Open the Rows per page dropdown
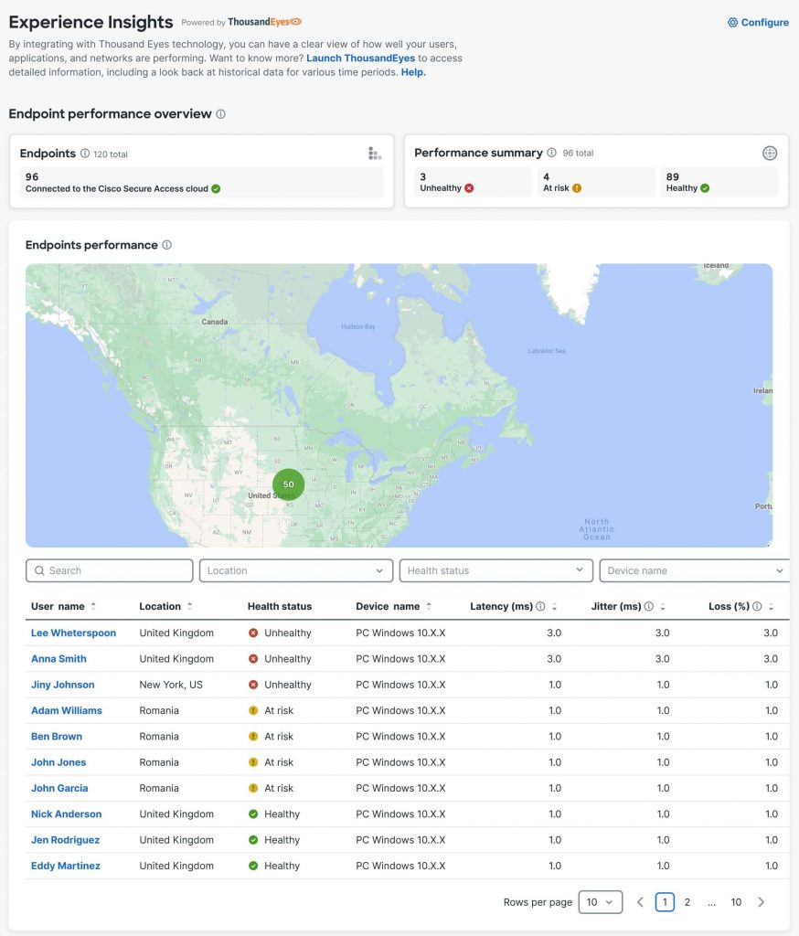Screen dimensions: 799x936 pyautogui.click(x=600, y=902)
